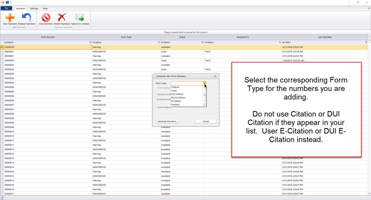The width and height of the screenshot is (371, 200).
Task: Choose DUI E-Citation in the dropdown list
Action: coord(178,98)
